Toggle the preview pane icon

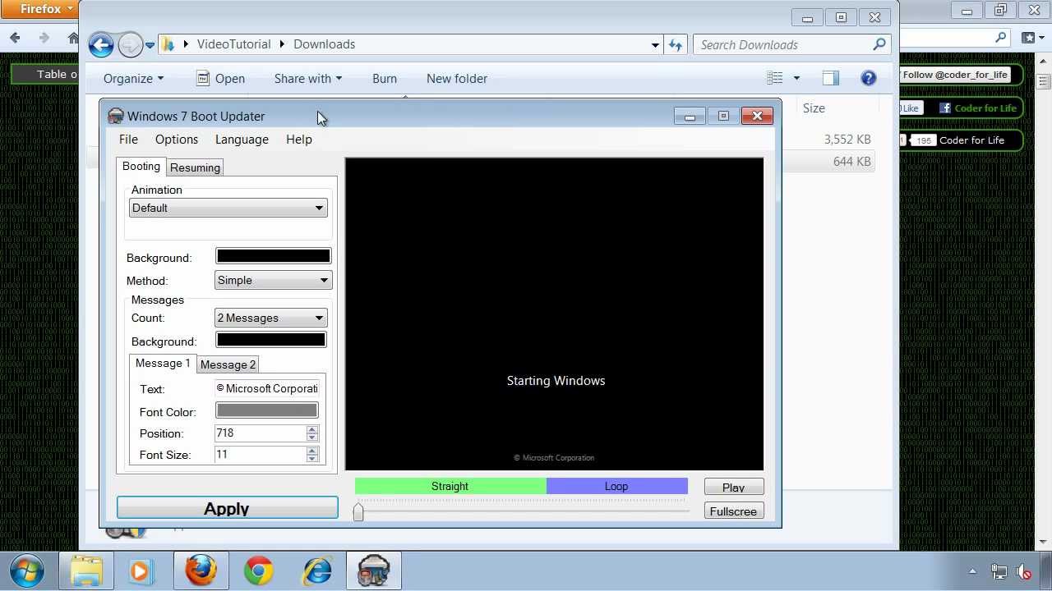click(x=830, y=78)
